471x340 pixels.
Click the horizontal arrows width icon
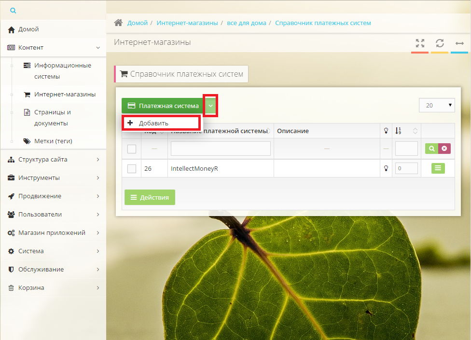tap(459, 43)
